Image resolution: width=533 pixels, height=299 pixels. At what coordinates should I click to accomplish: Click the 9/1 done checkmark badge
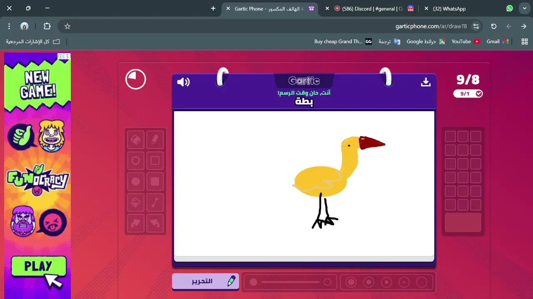(x=468, y=94)
